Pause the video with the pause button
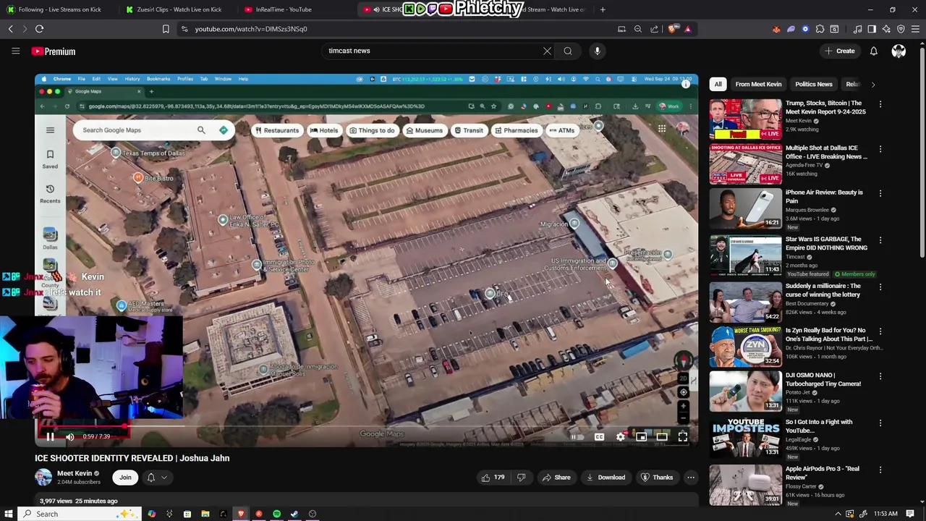This screenshot has width=926, height=521. point(50,436)
